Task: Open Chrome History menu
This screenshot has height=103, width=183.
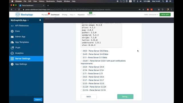Action: click(41, 1)
